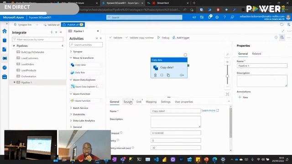Add new resource with plus in Integrate

tap(52, 32)
